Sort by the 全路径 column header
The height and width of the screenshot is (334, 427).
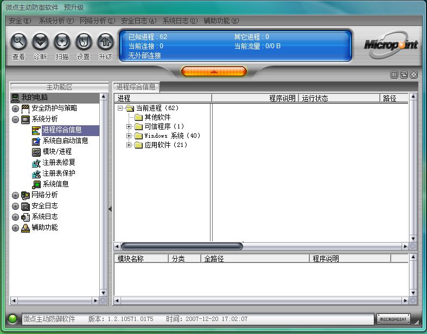click(255, 258)
